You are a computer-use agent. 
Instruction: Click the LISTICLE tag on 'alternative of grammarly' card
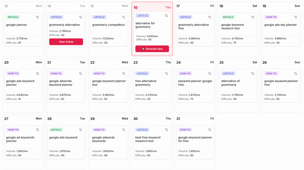click(x=228, y=74)
